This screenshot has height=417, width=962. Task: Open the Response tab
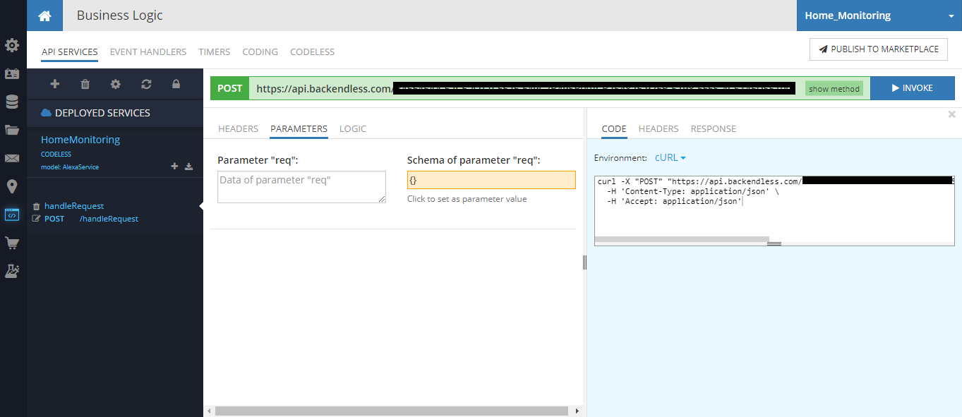(x=713, y=128)
